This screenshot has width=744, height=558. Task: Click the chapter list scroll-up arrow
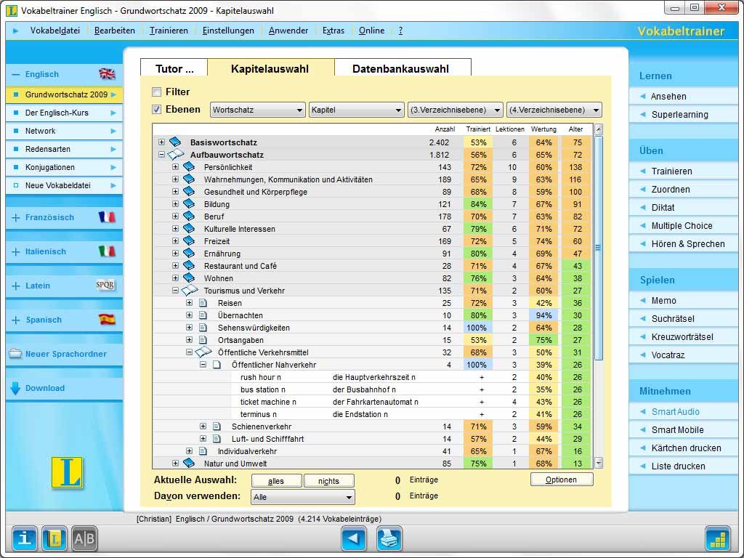[599, 129]
